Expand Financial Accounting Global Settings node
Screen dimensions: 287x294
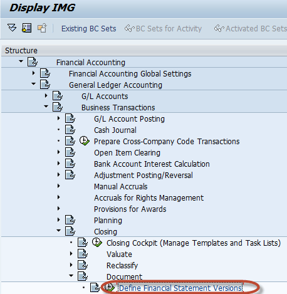tap(34, 73)
